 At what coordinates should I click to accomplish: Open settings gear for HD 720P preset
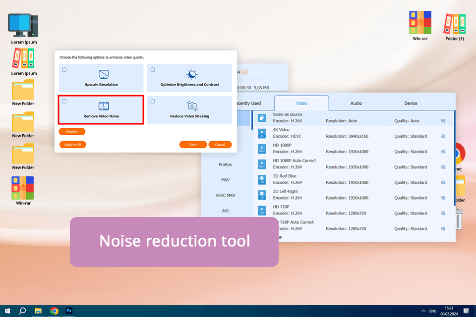443,213
